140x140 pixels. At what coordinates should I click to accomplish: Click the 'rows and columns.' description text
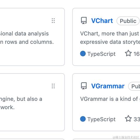coord(29,42)
